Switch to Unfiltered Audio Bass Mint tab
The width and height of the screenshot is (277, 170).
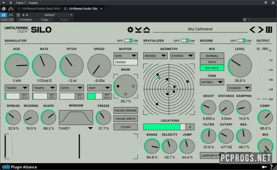[x=39, y=8]
